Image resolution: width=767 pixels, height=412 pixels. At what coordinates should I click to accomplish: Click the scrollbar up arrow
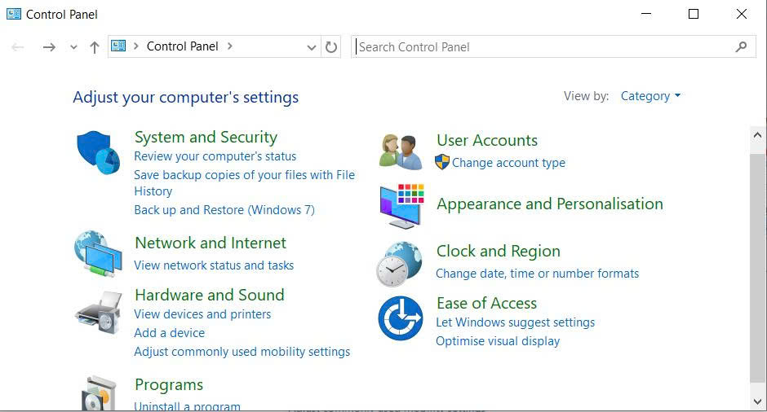(758, 134)
